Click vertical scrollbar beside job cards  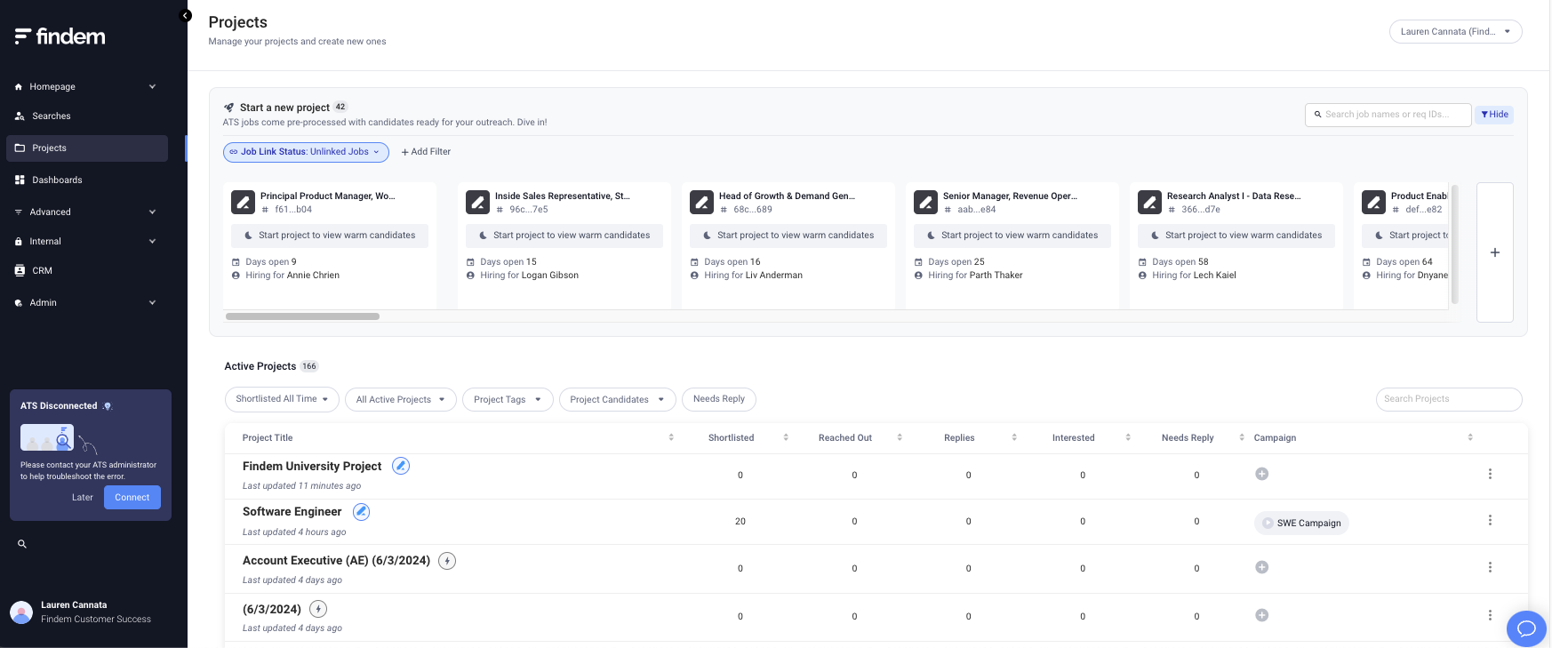pyautogui.click(x=1455, y=244)
